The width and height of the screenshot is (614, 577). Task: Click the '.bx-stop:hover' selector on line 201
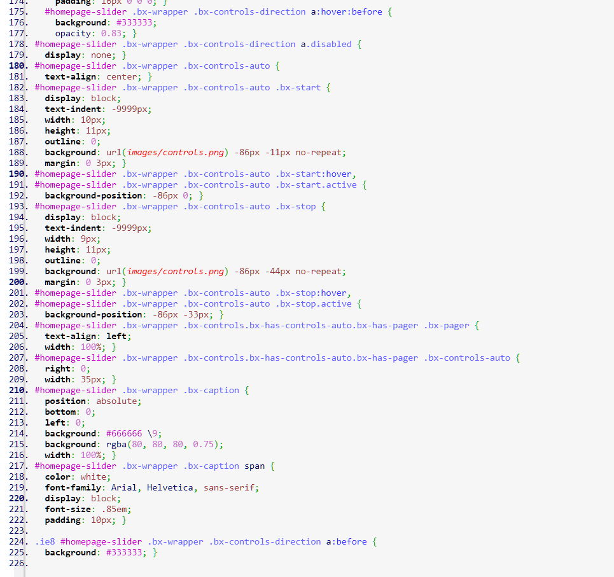click(x=311, y=293)
